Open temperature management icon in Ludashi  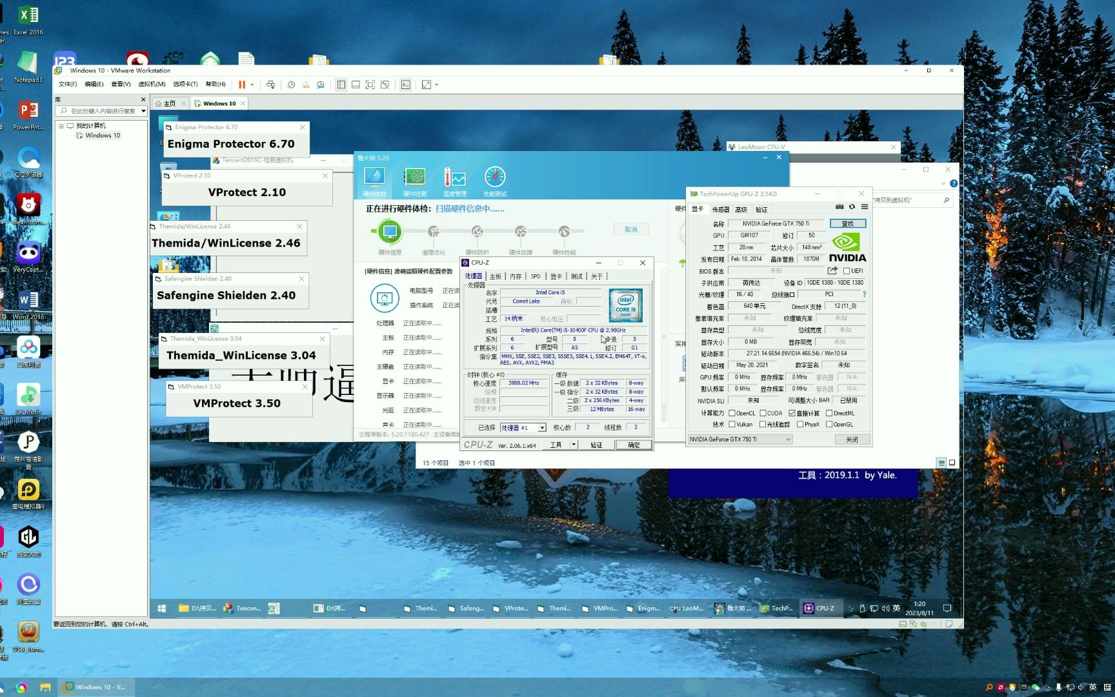coord(455,181)
